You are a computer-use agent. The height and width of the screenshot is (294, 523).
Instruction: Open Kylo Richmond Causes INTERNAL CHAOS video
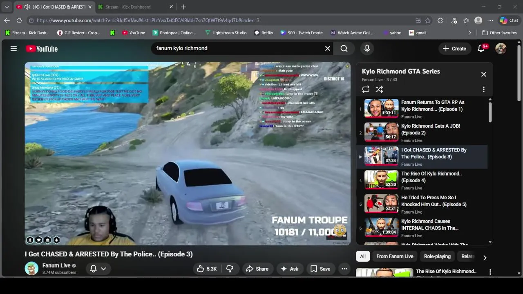(x=422, y=228)
